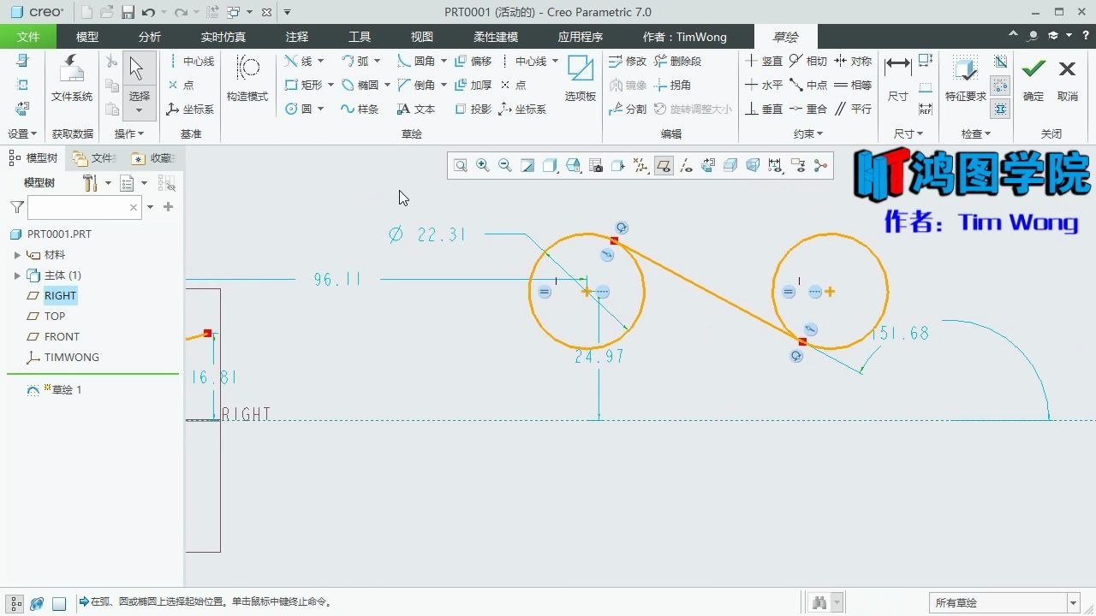Pick the 矩形 rectangle sketch tool
Image resolution: width=1096 pixels, height=616 pixels.
[304, 85]
